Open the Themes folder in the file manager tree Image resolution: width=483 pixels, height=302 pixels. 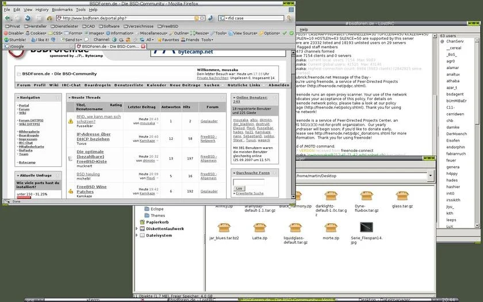[155, 215]
